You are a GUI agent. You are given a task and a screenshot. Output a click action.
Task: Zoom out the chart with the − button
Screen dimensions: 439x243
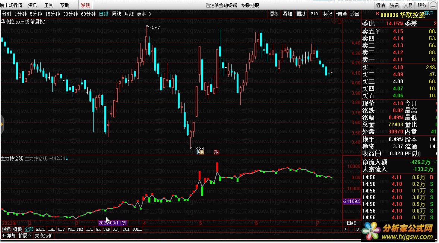pyautogui.click(x=351, y=229)
